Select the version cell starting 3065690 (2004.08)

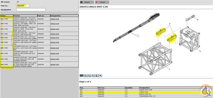(25, 19)
